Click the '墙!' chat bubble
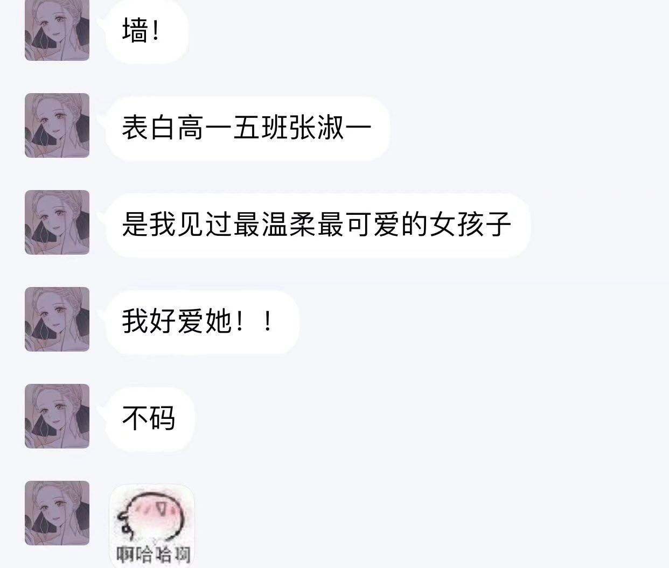 pos(147,31)
